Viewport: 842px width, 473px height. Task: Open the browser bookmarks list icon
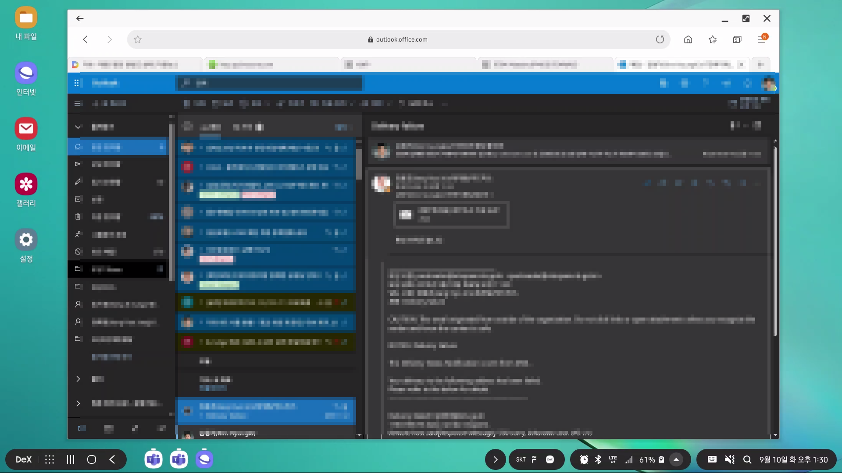(713, 39)
